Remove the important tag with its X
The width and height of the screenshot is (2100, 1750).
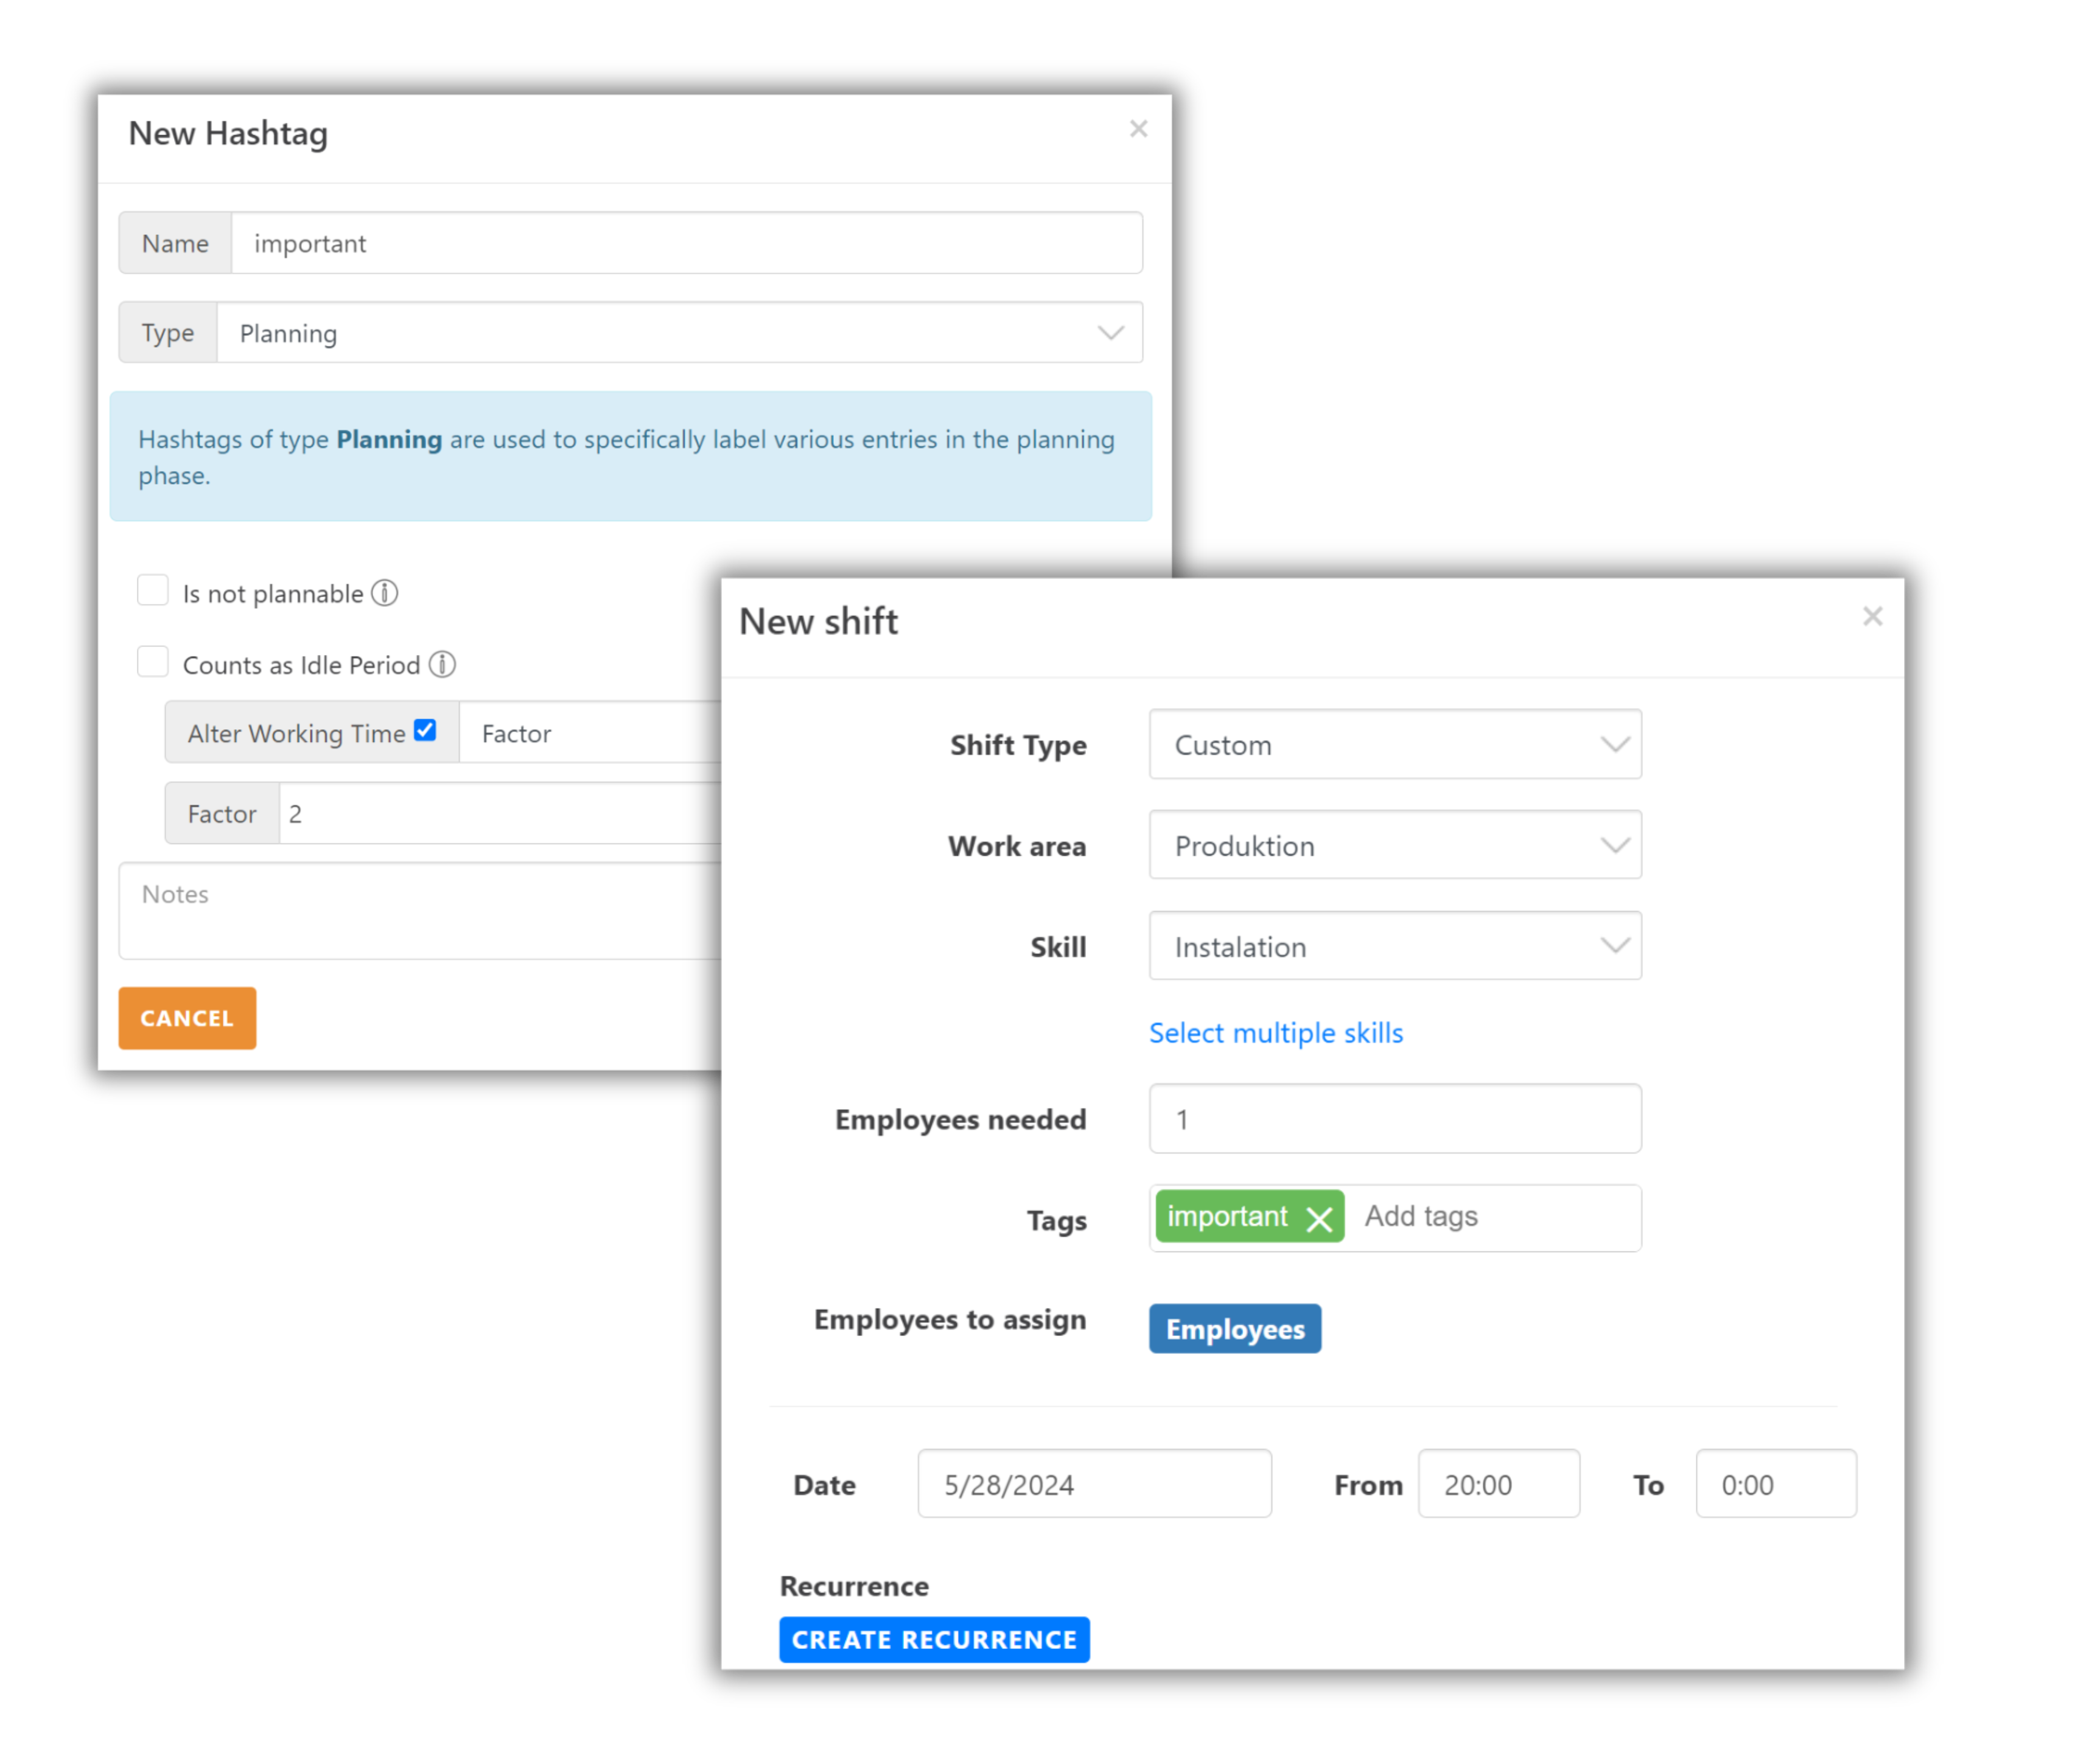pos(1319,1219)
